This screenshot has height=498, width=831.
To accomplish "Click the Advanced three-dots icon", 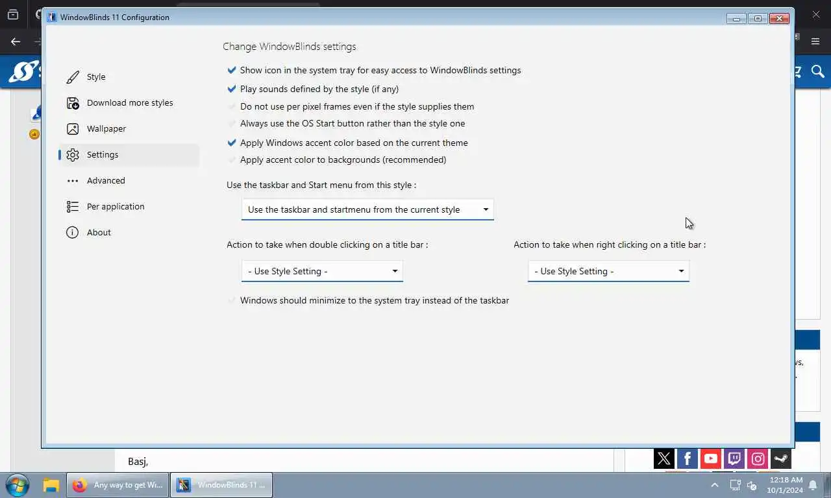I will pos(73,181).
